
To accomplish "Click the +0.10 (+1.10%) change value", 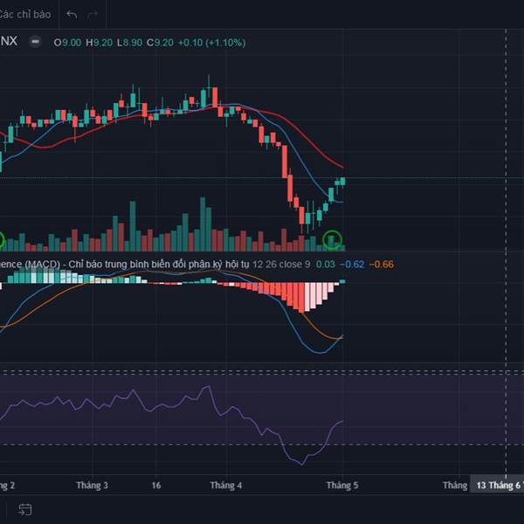I will [x=212, y=43].
